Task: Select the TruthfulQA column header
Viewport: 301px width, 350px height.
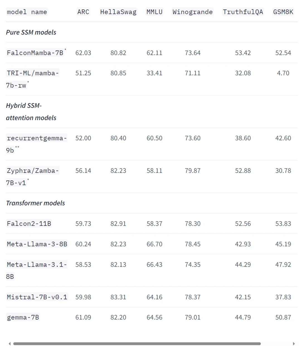Action: tap(243, 12)
